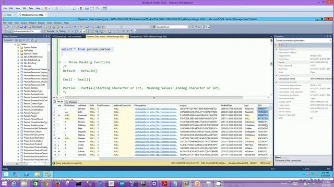Image resolution: width=334 pixels, height=187 pixels.
Task: Open the VMware Tabs menu
Action: tap(31, 8)
